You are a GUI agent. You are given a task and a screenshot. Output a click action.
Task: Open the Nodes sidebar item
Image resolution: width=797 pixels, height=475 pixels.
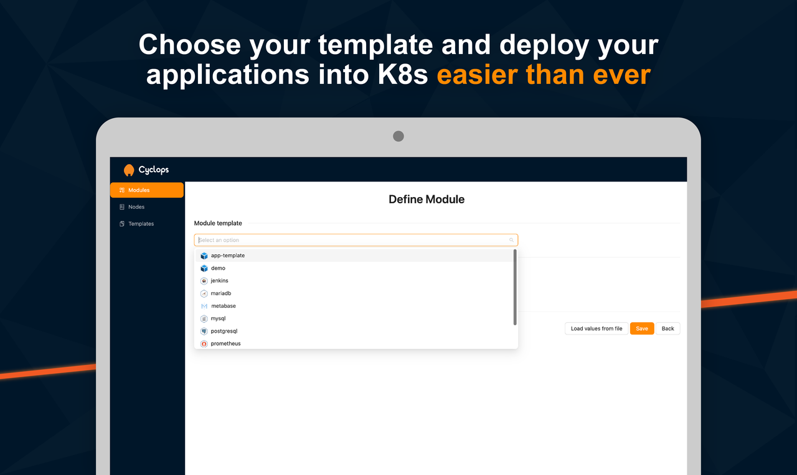click(x=147, y=207)
